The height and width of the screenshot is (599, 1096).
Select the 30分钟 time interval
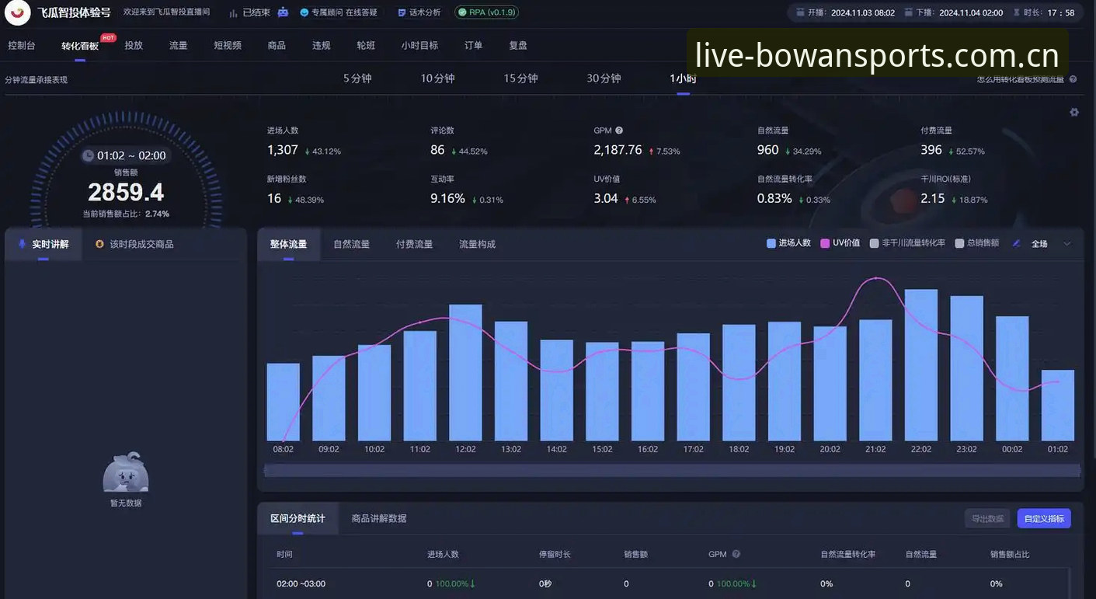click(604, 78)
